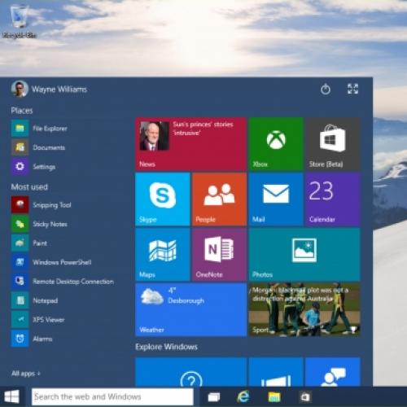Open the OneNote tile
Image resolution: width=407 pixels, height=407 pixels.
220,255
